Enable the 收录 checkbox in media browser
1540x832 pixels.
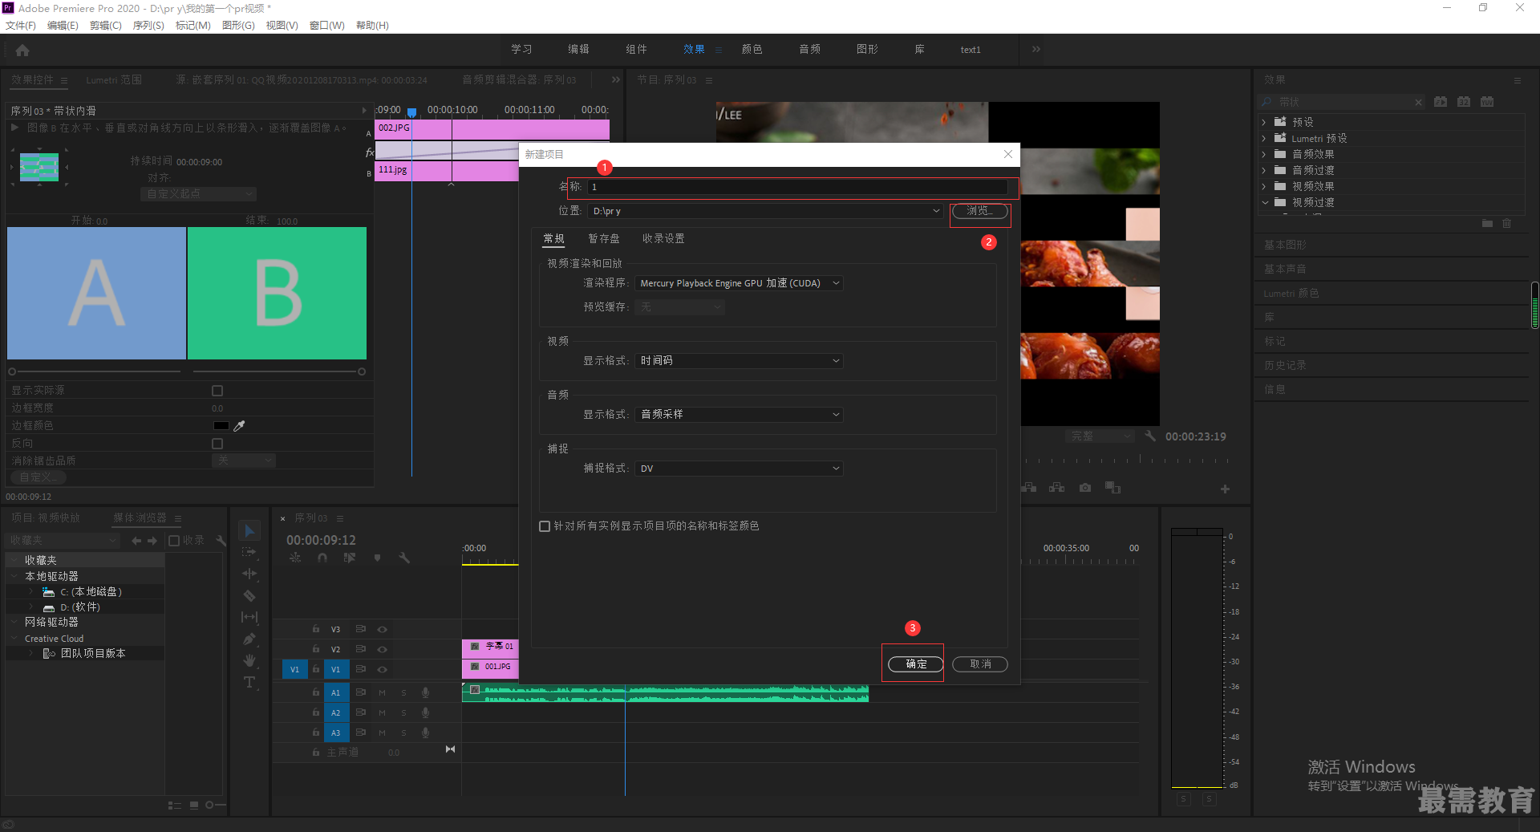click(x=174, y=541)
